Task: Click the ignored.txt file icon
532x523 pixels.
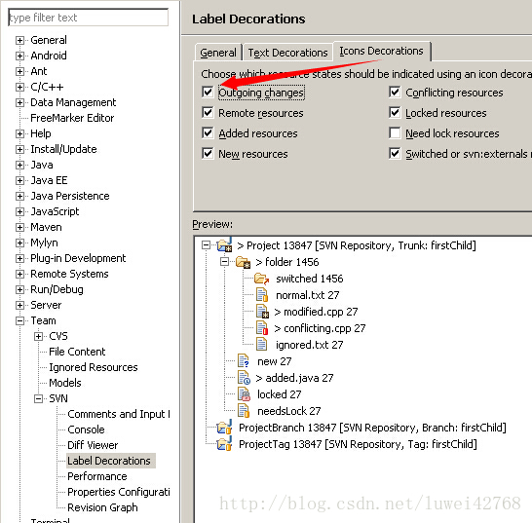Action: click(261, 345)
